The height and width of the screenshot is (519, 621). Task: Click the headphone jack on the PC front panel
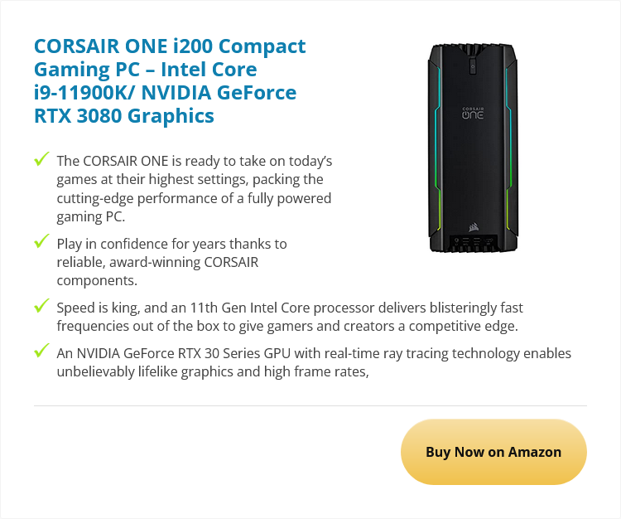point(455,241)
